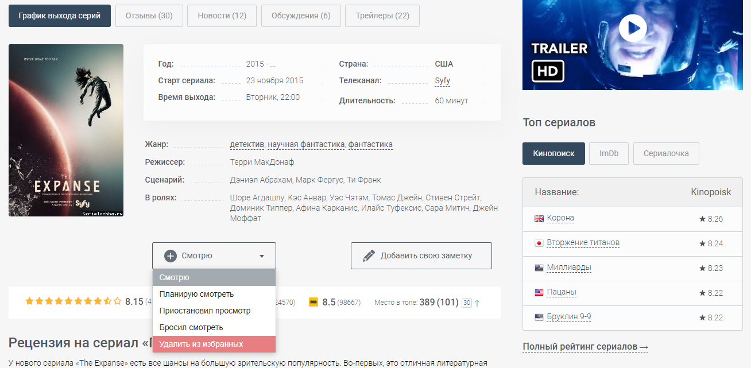The height and width of the screenshot is (368, 751).
Task: Click the first rating star
Action: pyautogui.click(x=30, y=301)
